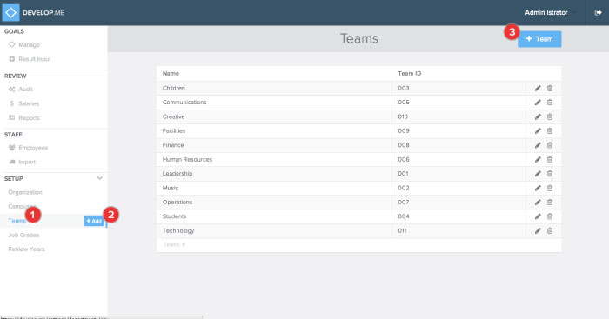
Task: Open Job Grades setup page
Action: pyautogui.click(x=23, y=236)
